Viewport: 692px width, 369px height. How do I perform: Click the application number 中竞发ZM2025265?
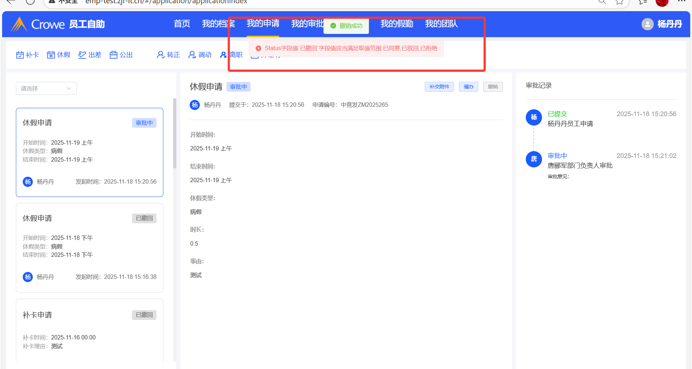(x=364, y=105)
